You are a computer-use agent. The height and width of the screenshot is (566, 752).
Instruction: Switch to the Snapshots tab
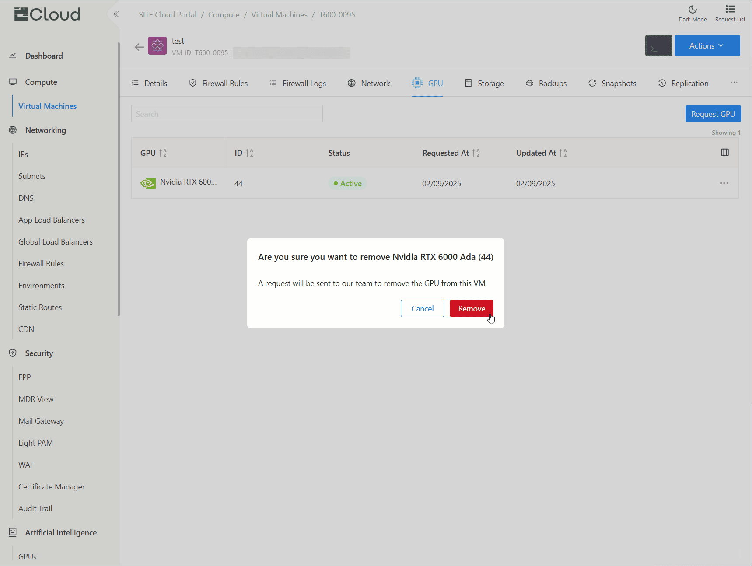[612, 84]
